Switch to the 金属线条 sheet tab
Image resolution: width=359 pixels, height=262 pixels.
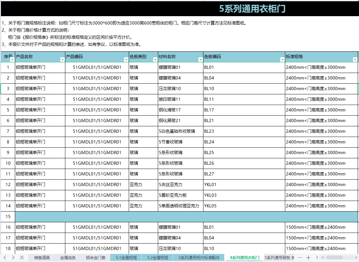68,258
